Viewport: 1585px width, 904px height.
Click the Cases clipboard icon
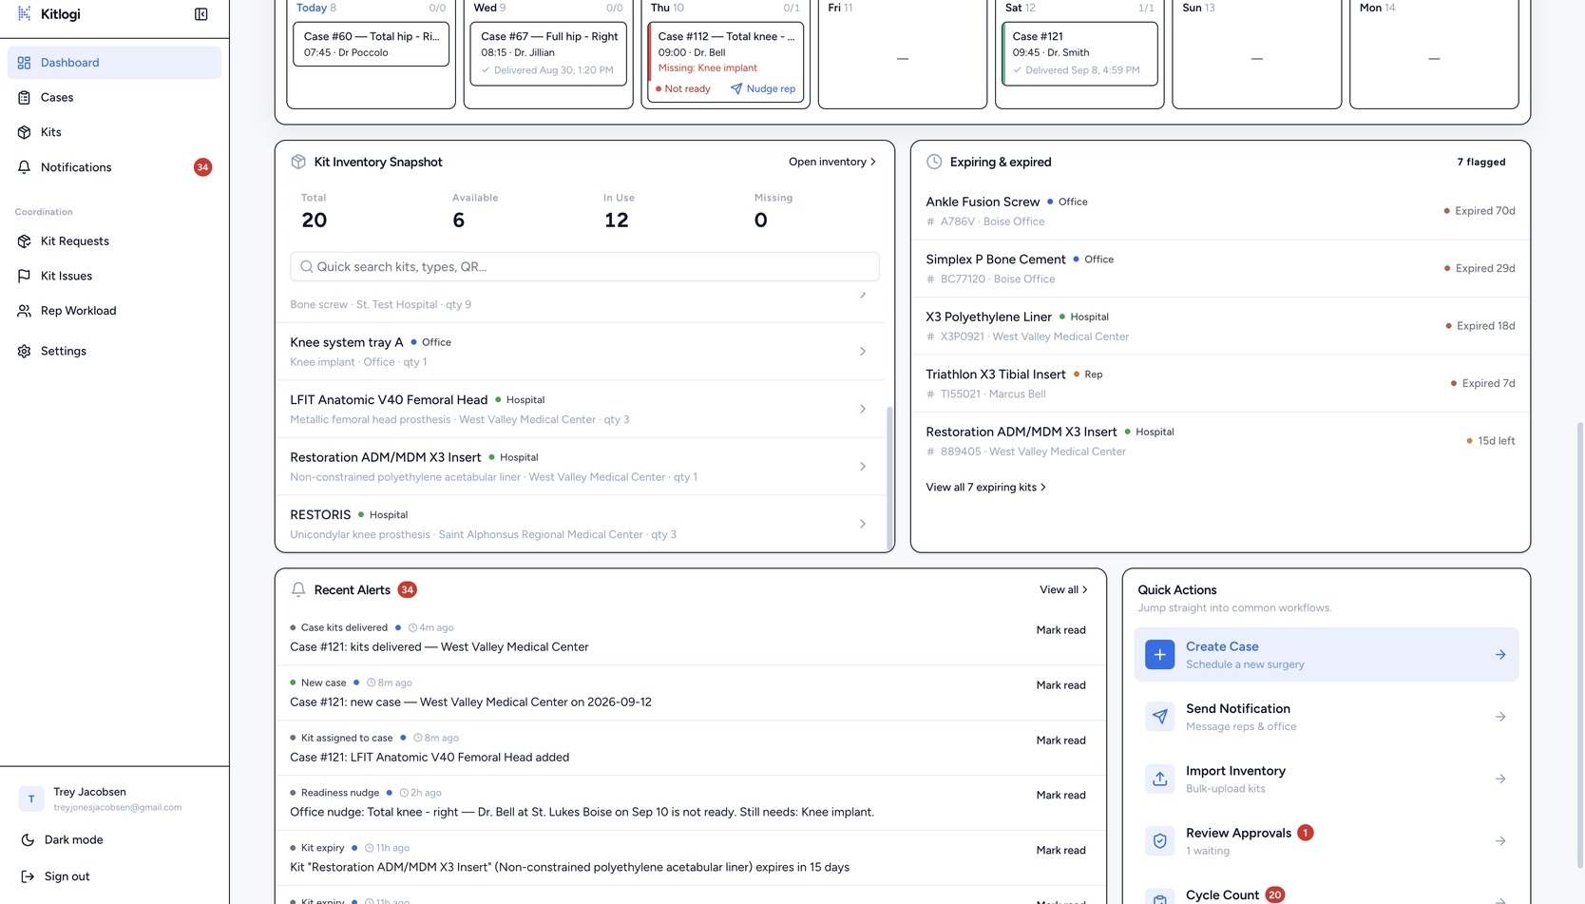coord(25,98)
